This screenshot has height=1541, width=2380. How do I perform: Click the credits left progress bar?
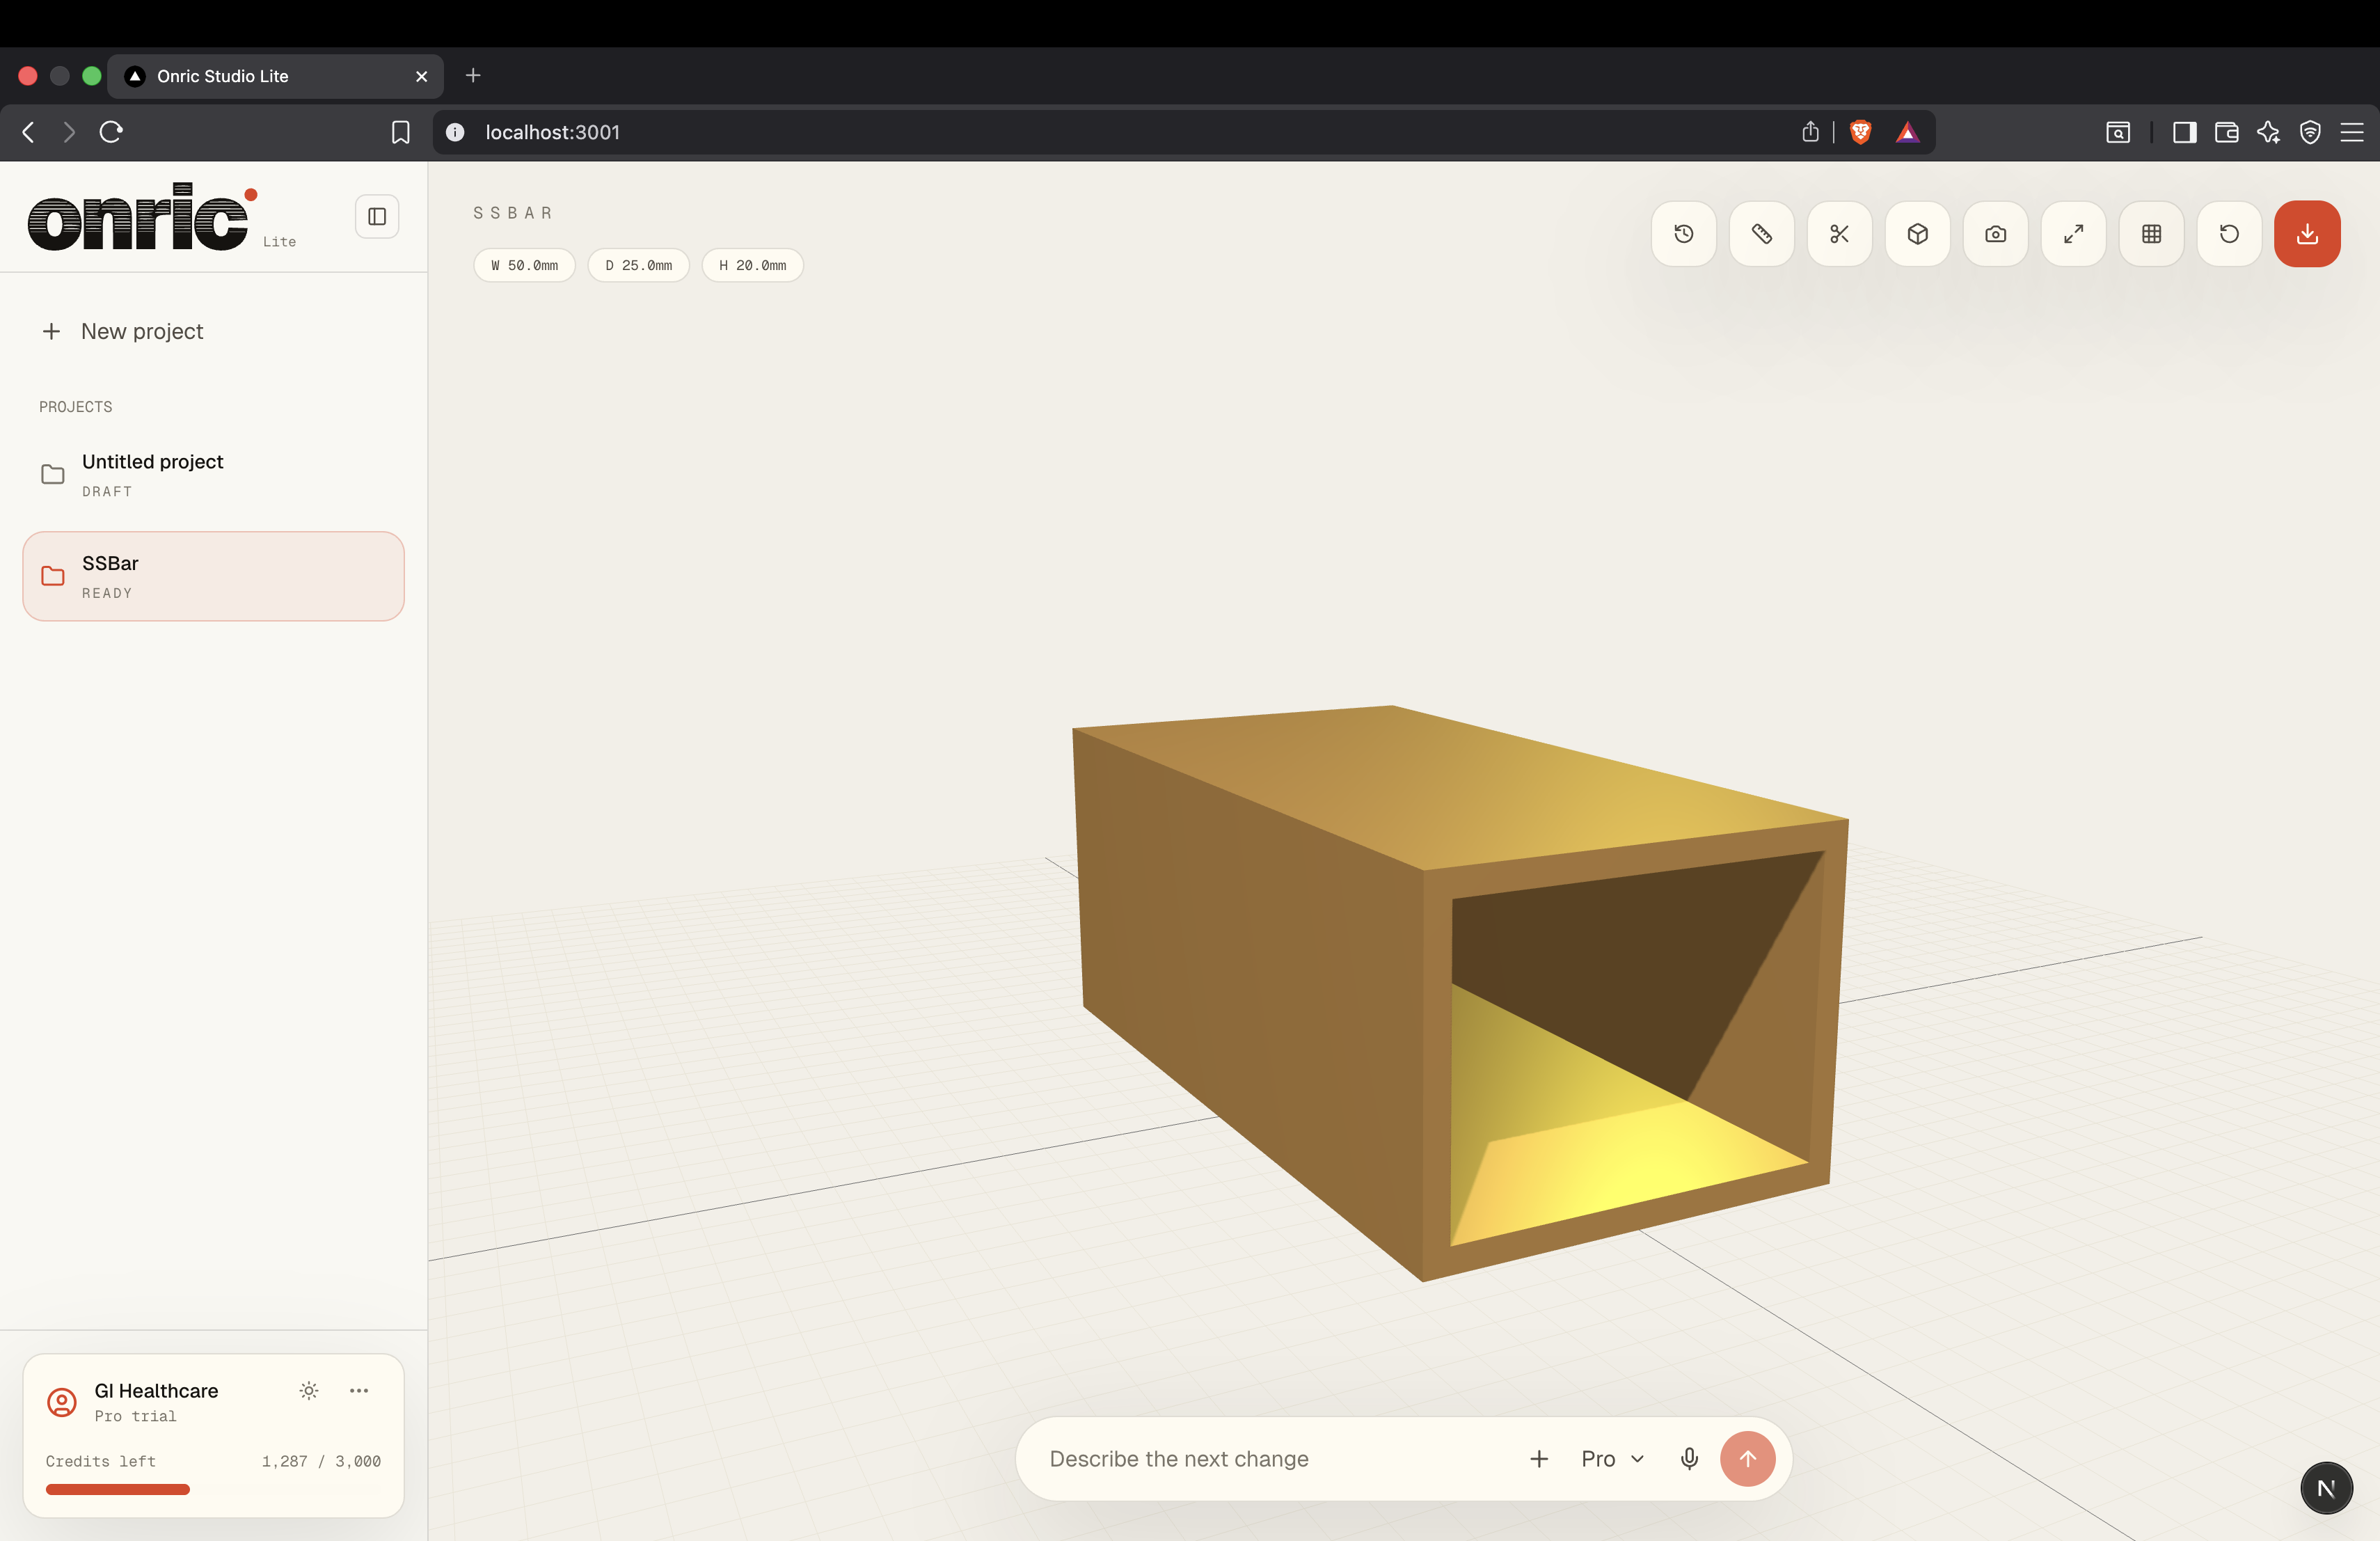point(213,1490)
